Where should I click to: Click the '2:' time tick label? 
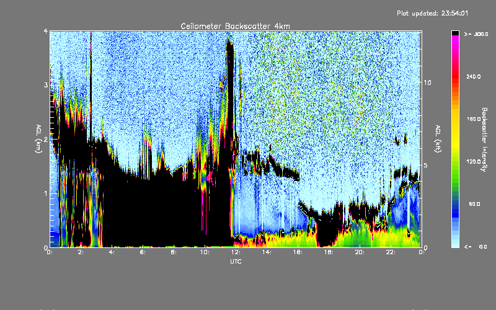pyautogui.click(x=81, y=252)
